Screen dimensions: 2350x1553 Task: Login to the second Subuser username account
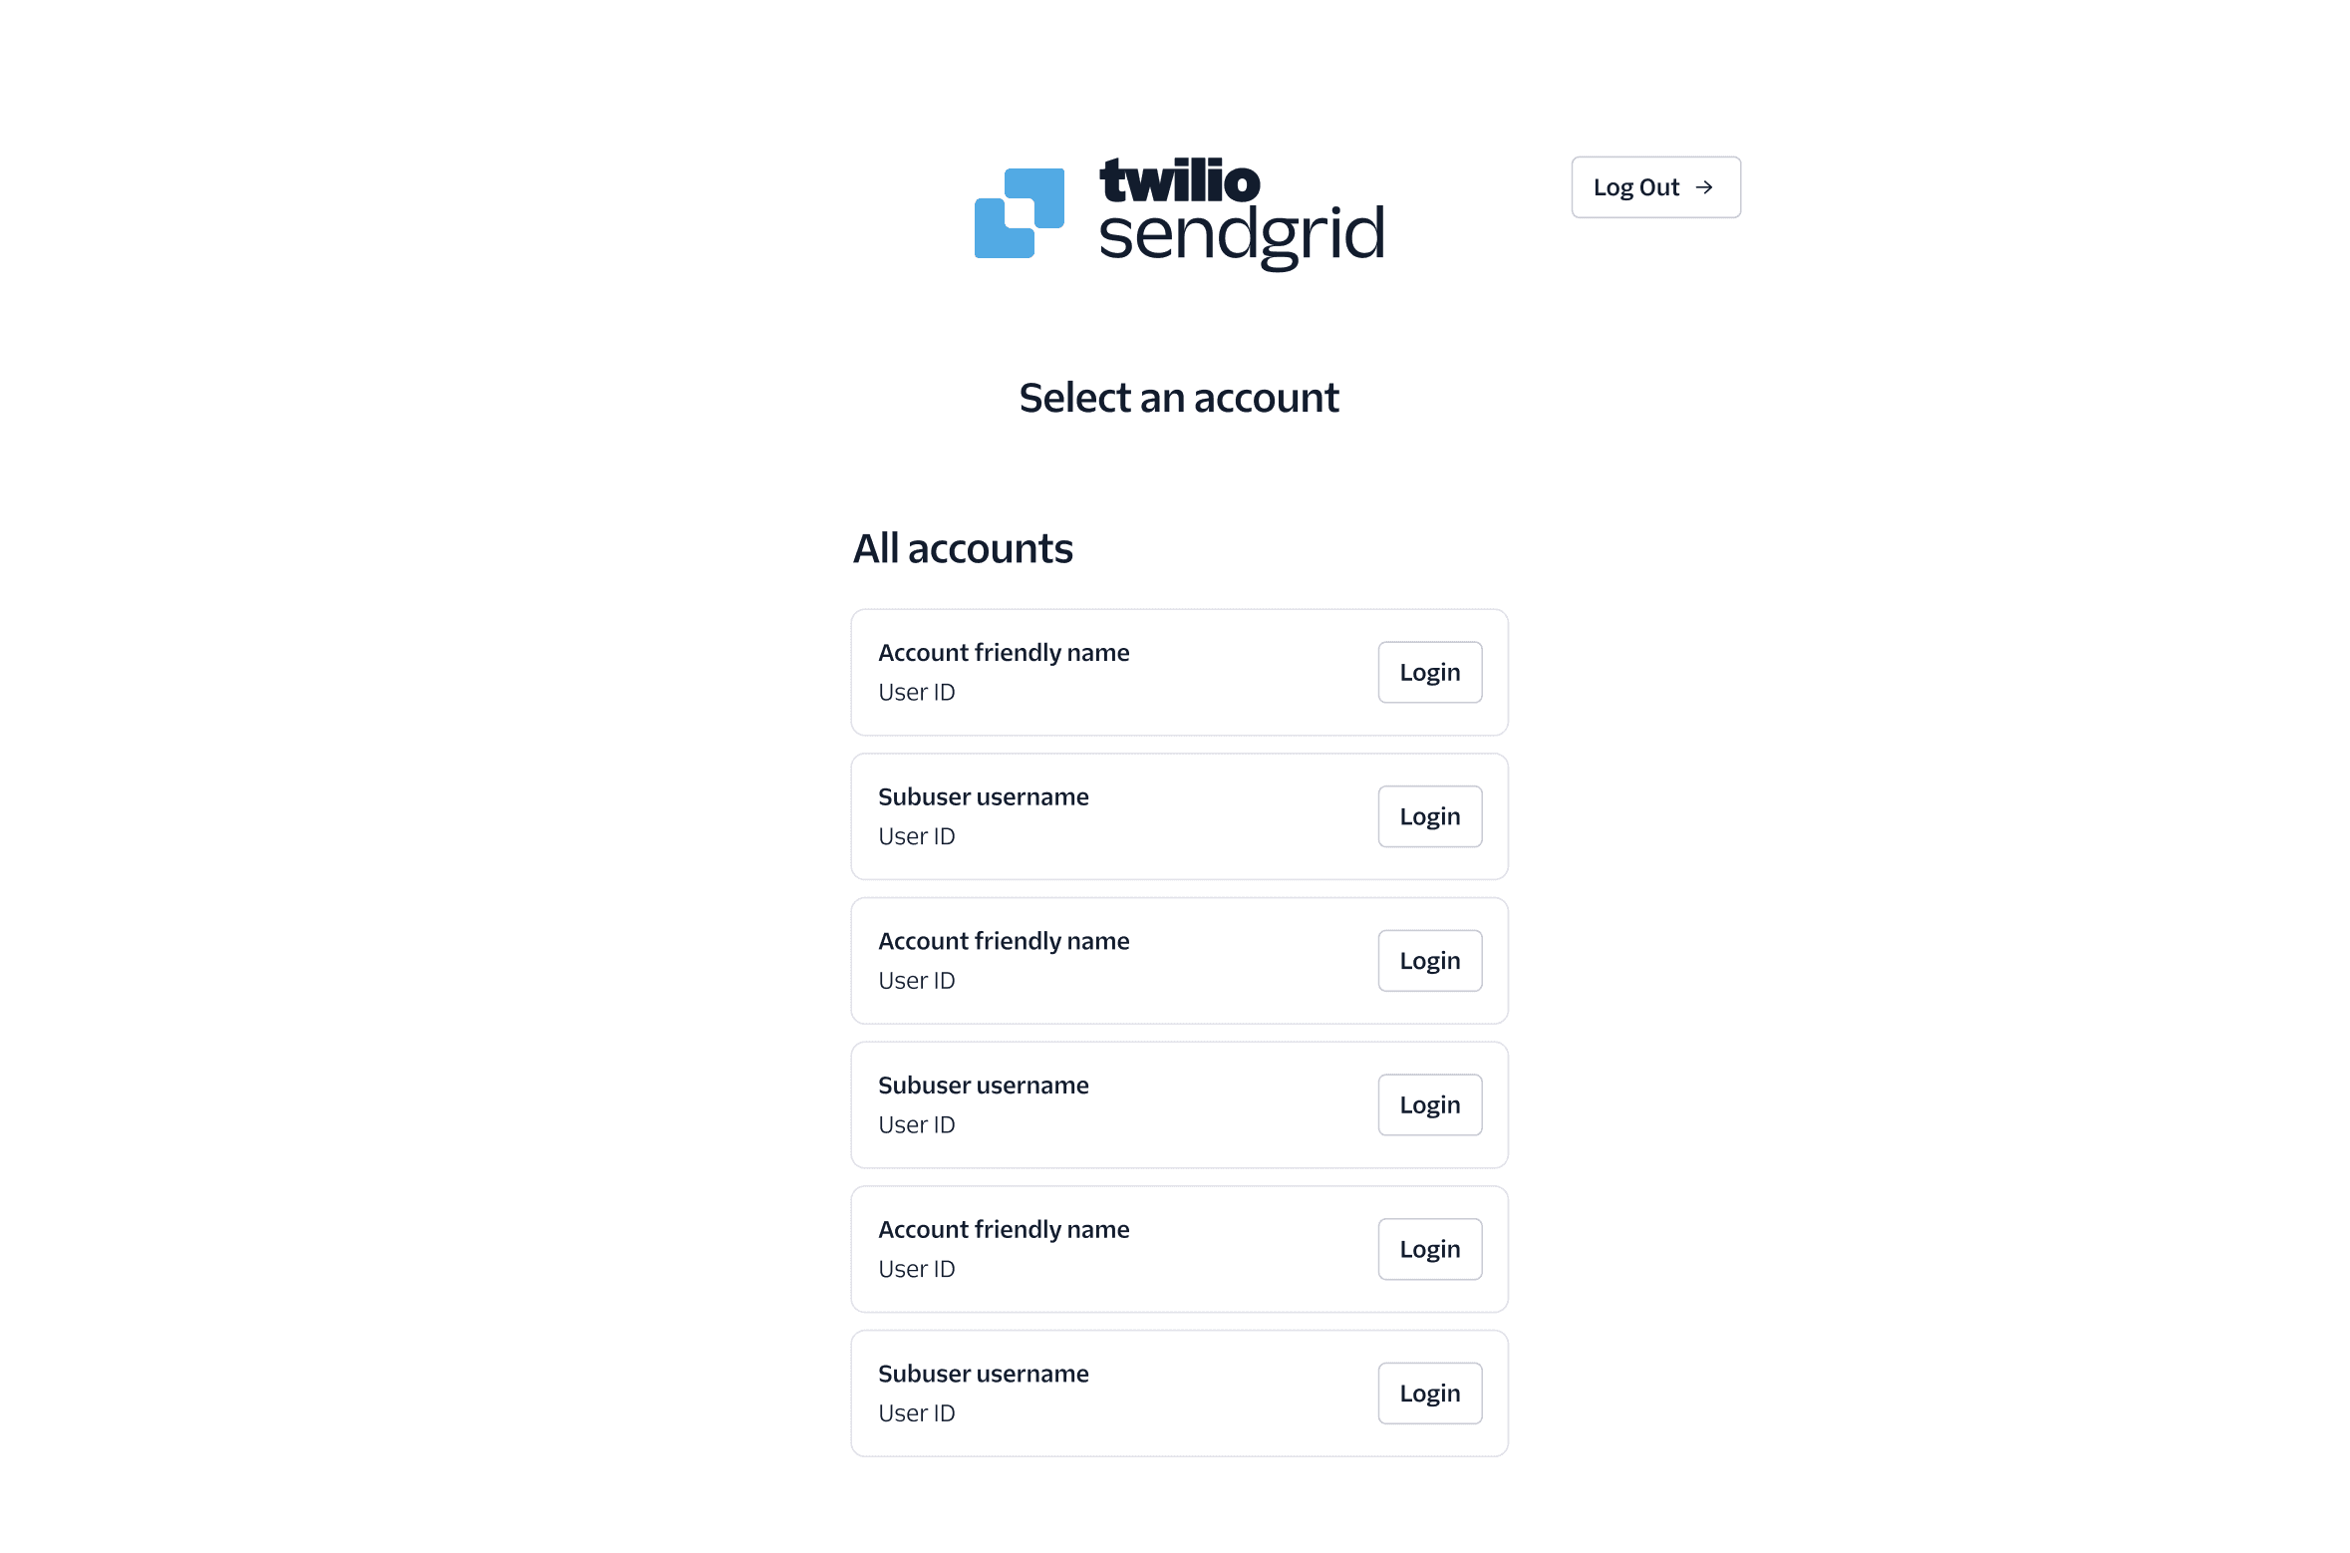[x=1429, y=1104]
